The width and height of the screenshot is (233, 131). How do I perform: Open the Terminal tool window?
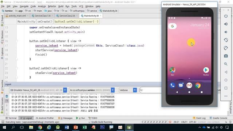(x=11, y=118)
